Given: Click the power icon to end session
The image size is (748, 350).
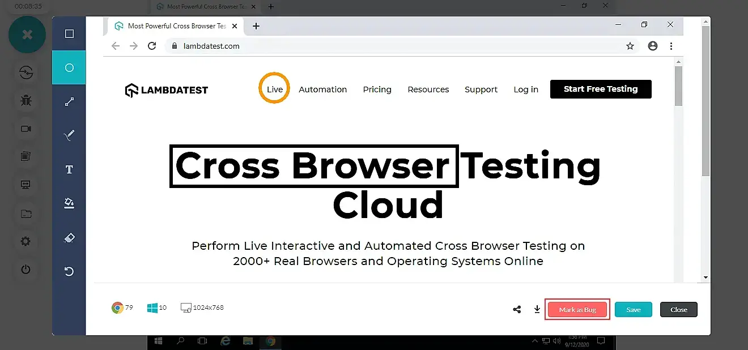Looking at the screenshot, I should pos(26,270).
